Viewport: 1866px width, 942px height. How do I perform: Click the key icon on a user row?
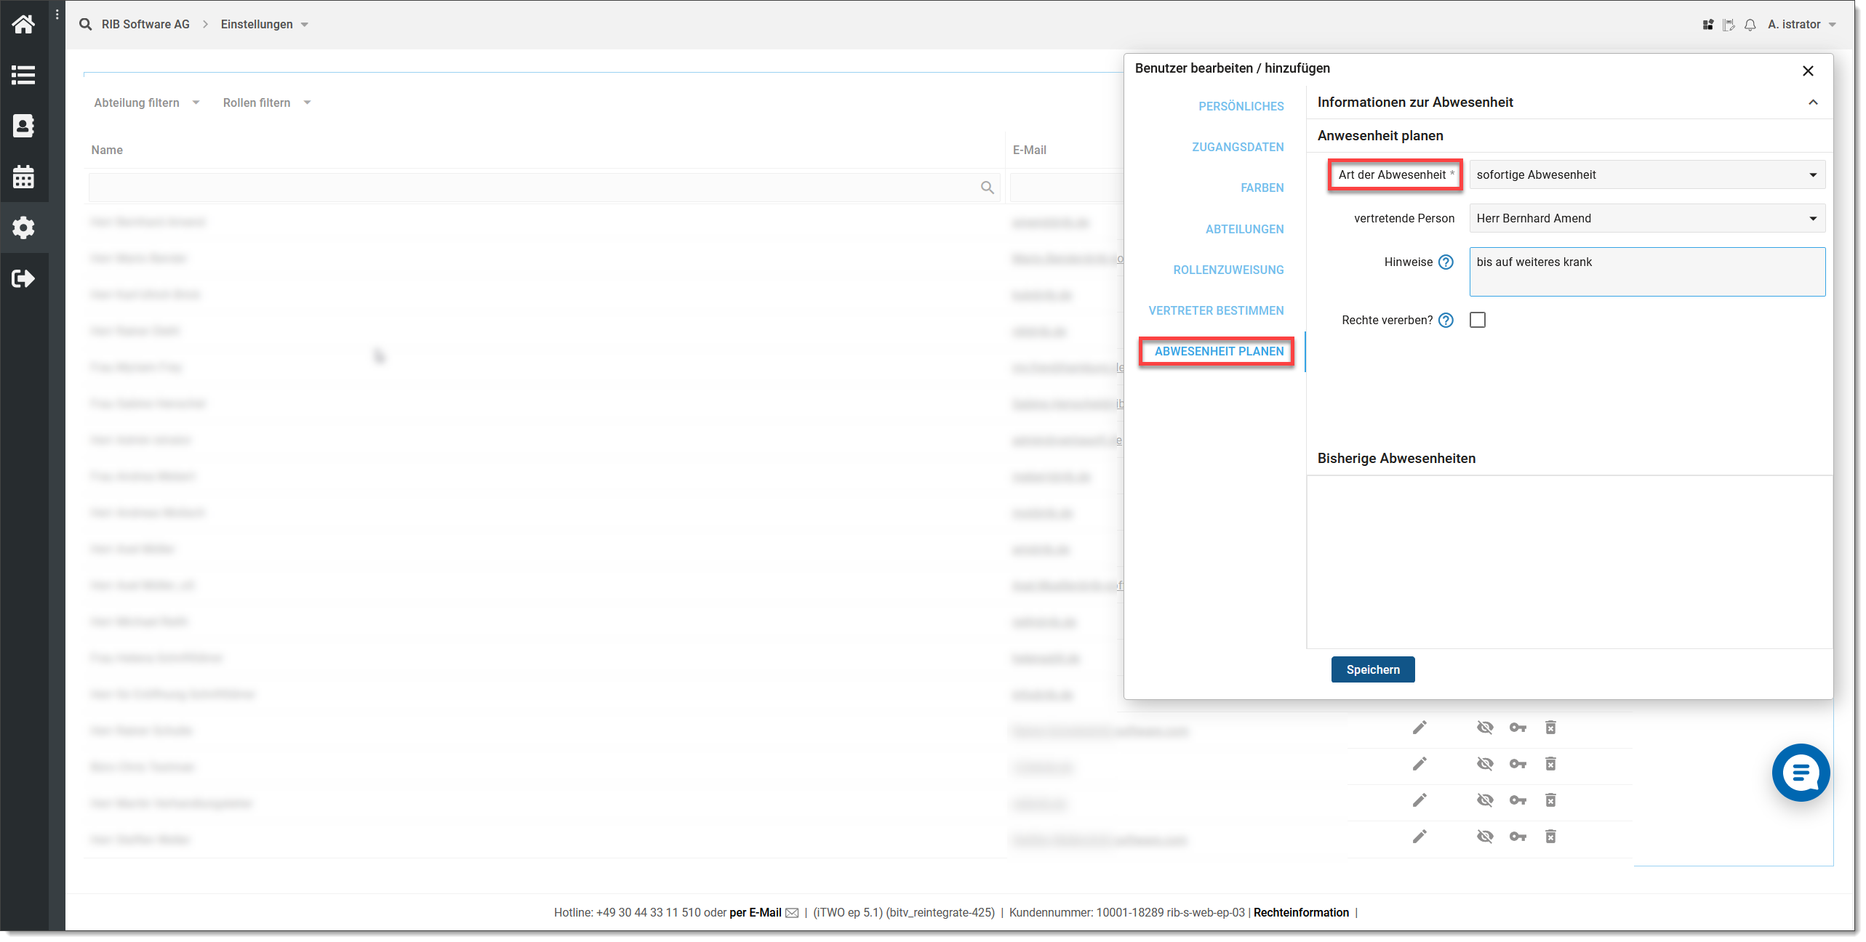pyautogui.click(x=1518, y=727)
